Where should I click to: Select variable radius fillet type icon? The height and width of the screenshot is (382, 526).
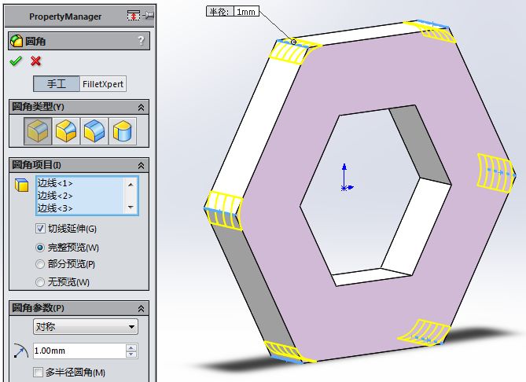(x=66, y=131)
